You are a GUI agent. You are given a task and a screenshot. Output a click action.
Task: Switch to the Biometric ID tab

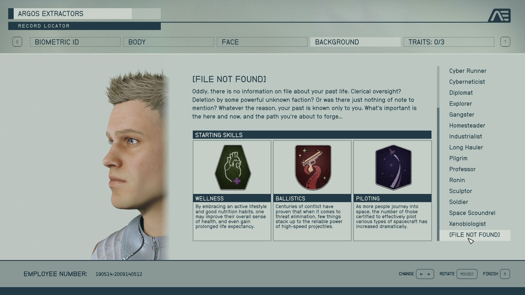click(x=75, y=42)
